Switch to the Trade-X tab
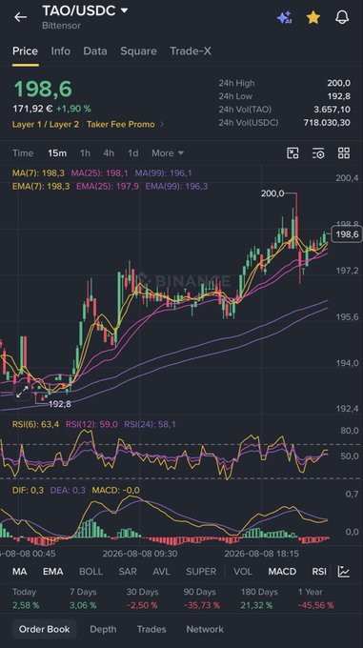Image resolution: width=363 pixels, height=648 pixels. (x=191, y=51)
